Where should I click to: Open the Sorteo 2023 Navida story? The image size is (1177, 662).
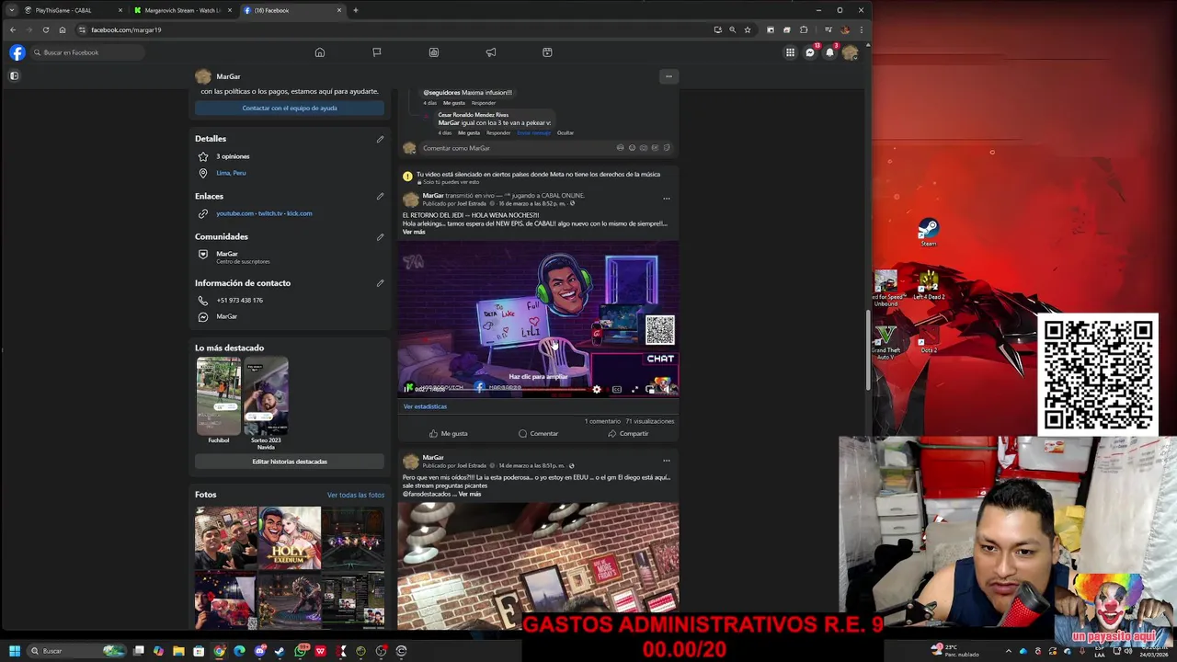point(266,396)
